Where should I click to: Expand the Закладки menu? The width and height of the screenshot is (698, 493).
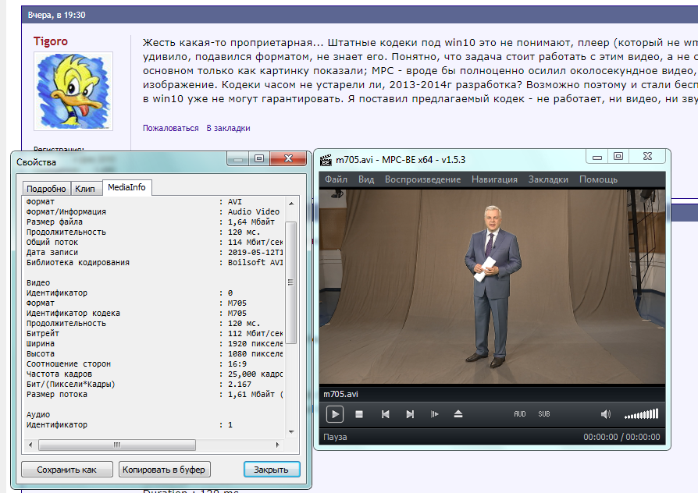(x=548, y=179)
